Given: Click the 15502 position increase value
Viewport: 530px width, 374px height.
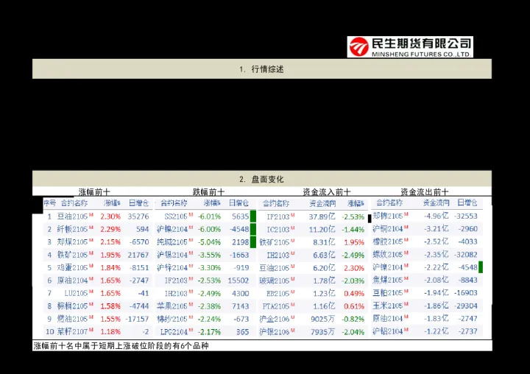Looking at the screenshot, I should [x=239, y=280].
